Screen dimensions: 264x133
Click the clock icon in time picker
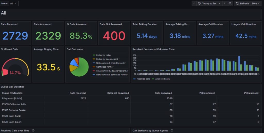(199, 3)
